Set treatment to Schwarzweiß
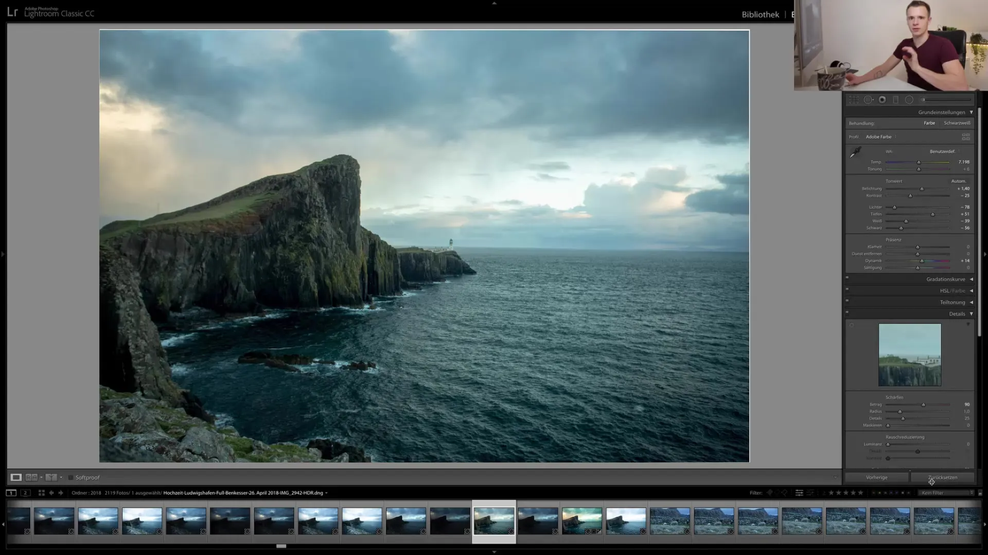 tap(957, 123)
